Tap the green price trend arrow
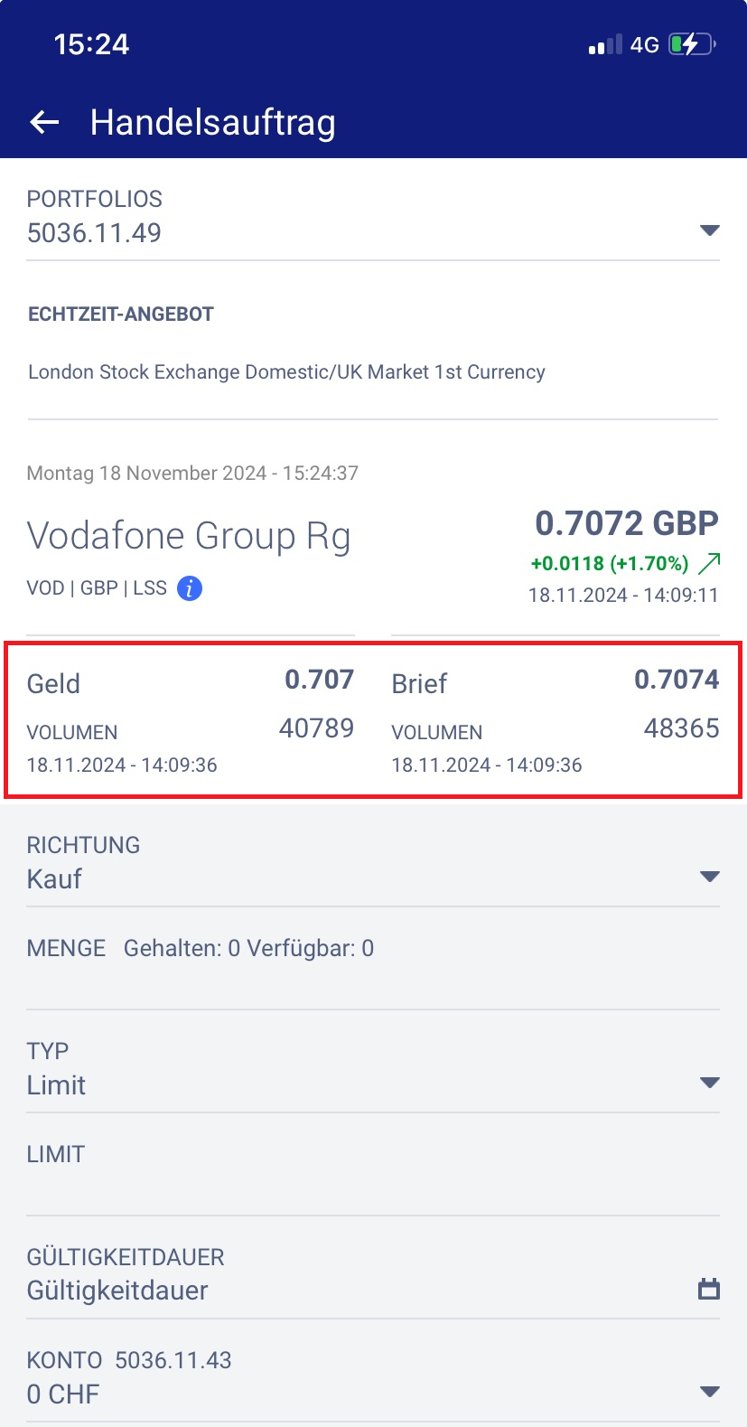The width and height of the screenshot is (747, 1427). click(x=710, y=564)
